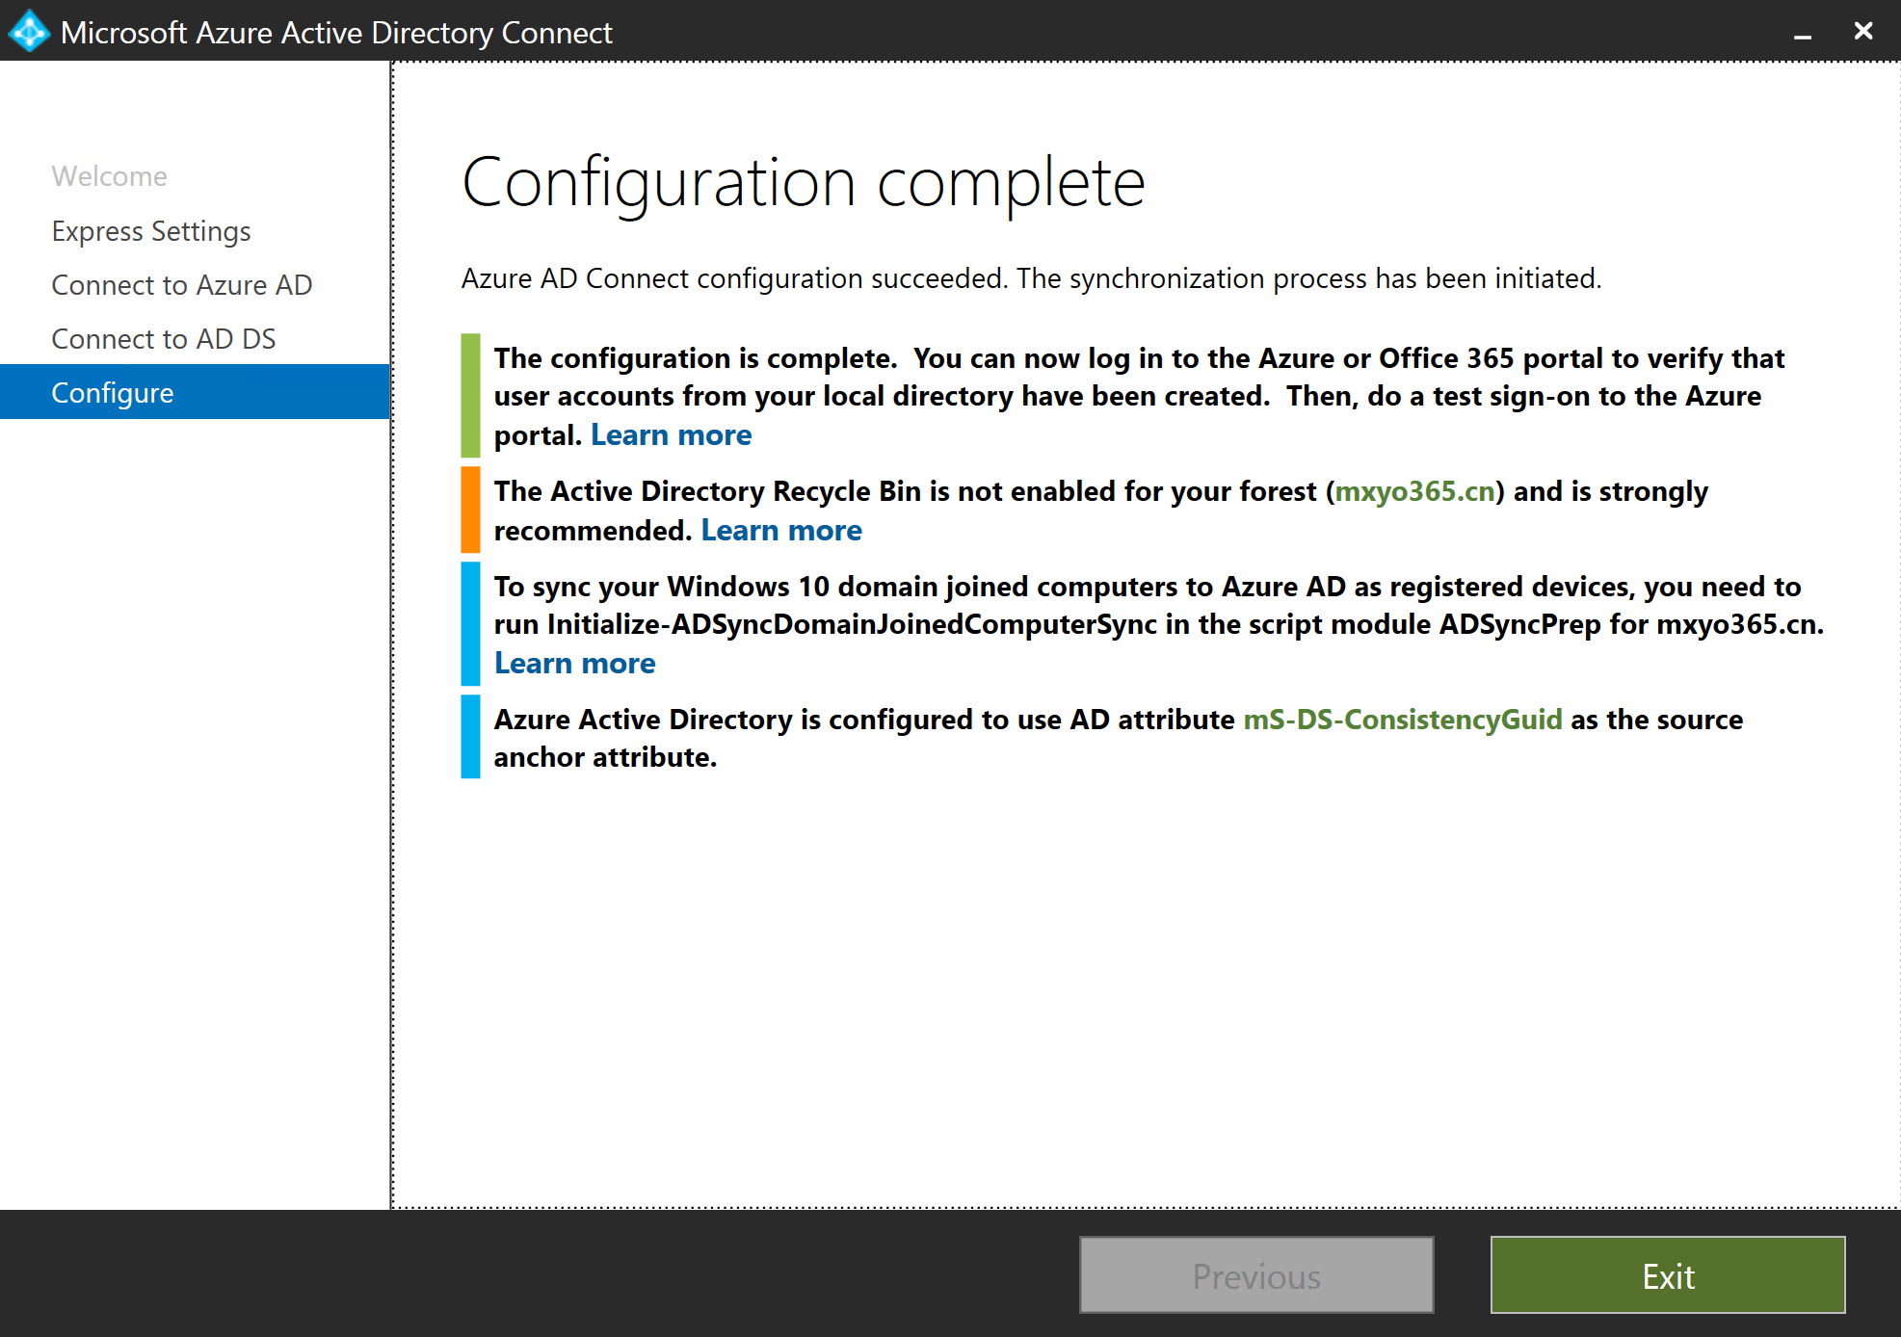Click the Initialize-ADSyncDomainJoinedComputerSync command text

pos(852,624)
